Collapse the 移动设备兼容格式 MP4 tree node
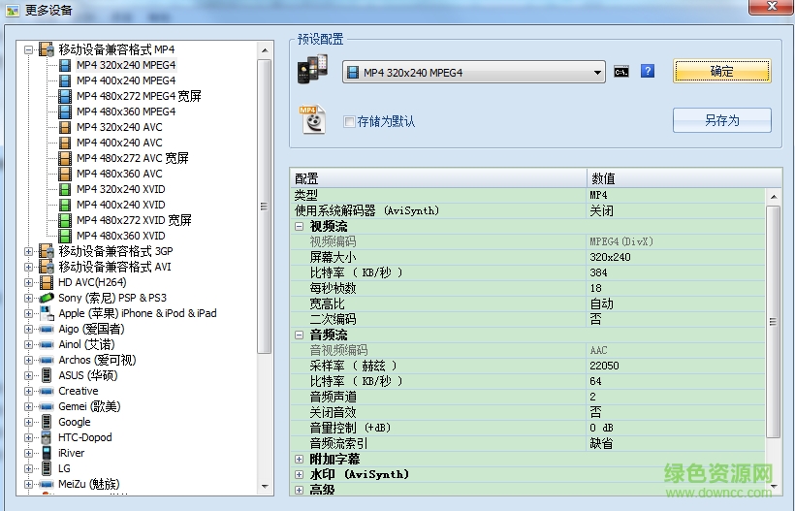 (x=28, y=49)
